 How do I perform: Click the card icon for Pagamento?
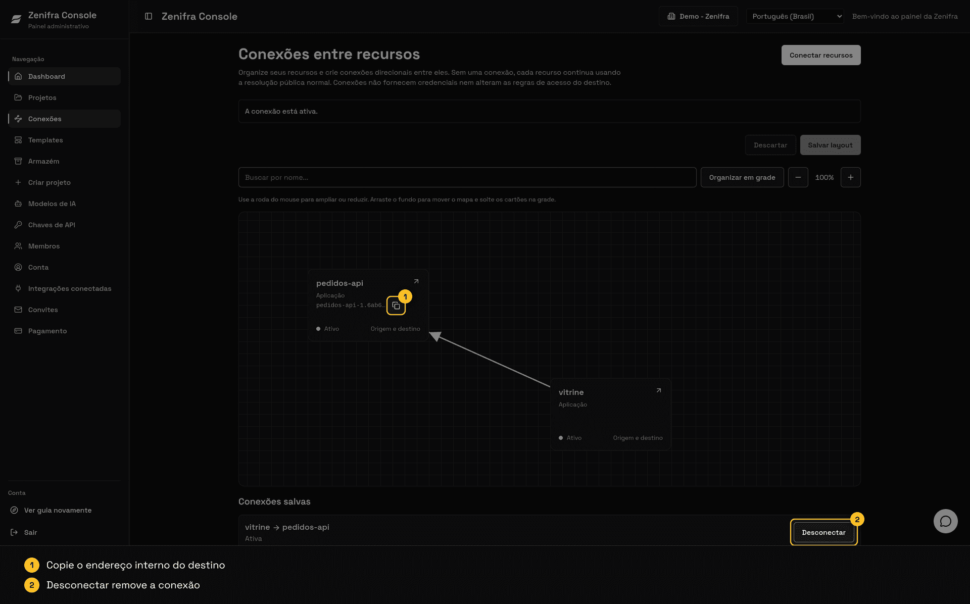pos(18,331)
